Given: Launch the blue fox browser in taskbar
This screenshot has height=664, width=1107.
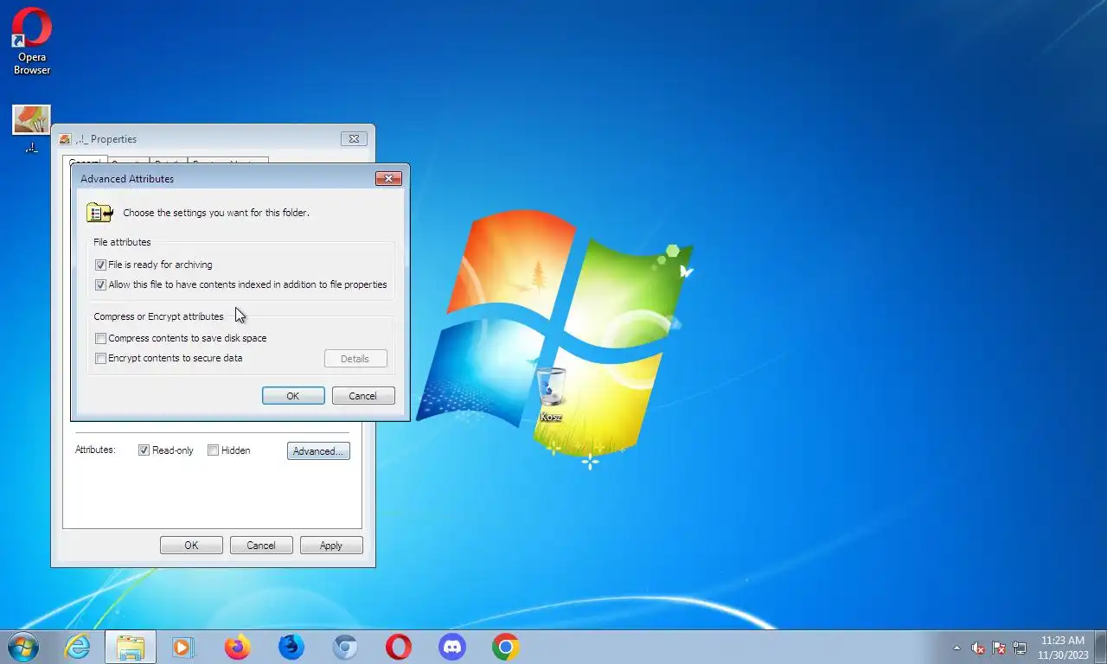Looking at the screenshot, I should pos(291,647).
